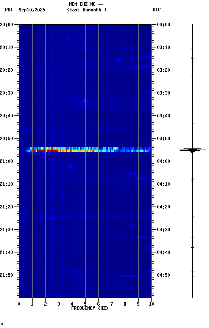Click the 04:00 UTC time label
This screenshot has height=328, width=209.
164,161
